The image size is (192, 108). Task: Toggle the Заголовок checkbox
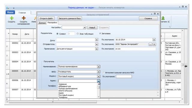(x=100, y=33)
